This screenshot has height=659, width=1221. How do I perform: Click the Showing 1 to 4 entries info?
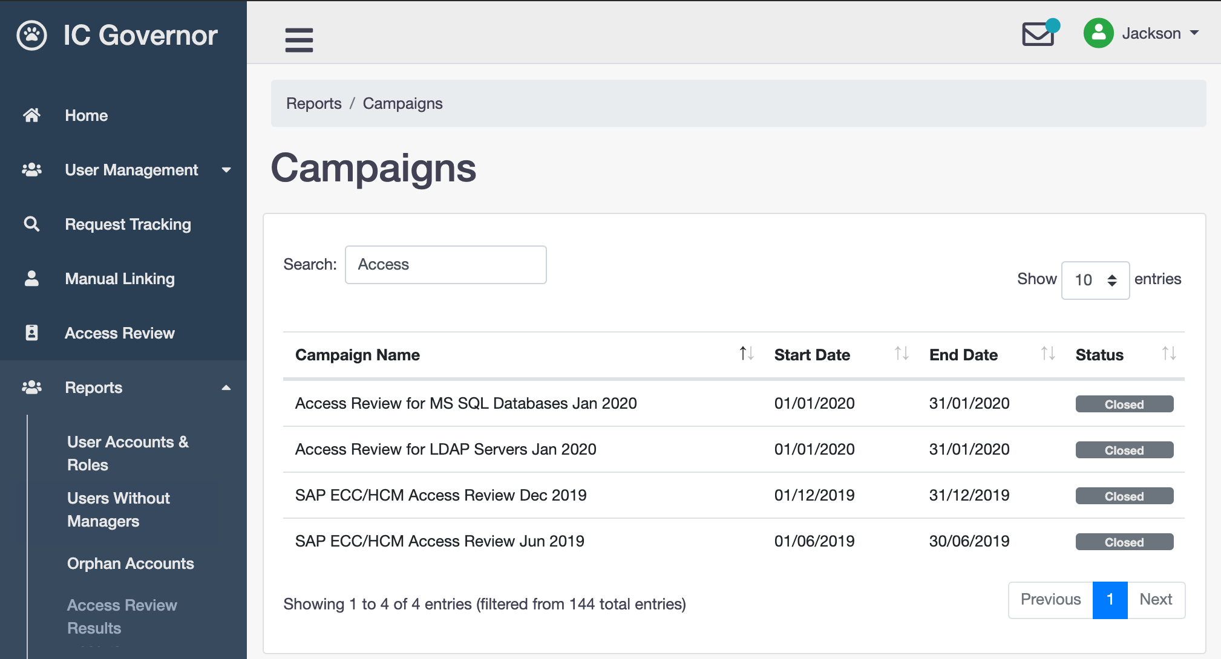(485, 604)
